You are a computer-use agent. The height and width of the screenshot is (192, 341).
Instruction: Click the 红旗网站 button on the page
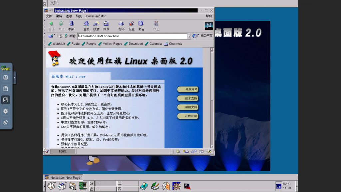(x=188, y=89)
